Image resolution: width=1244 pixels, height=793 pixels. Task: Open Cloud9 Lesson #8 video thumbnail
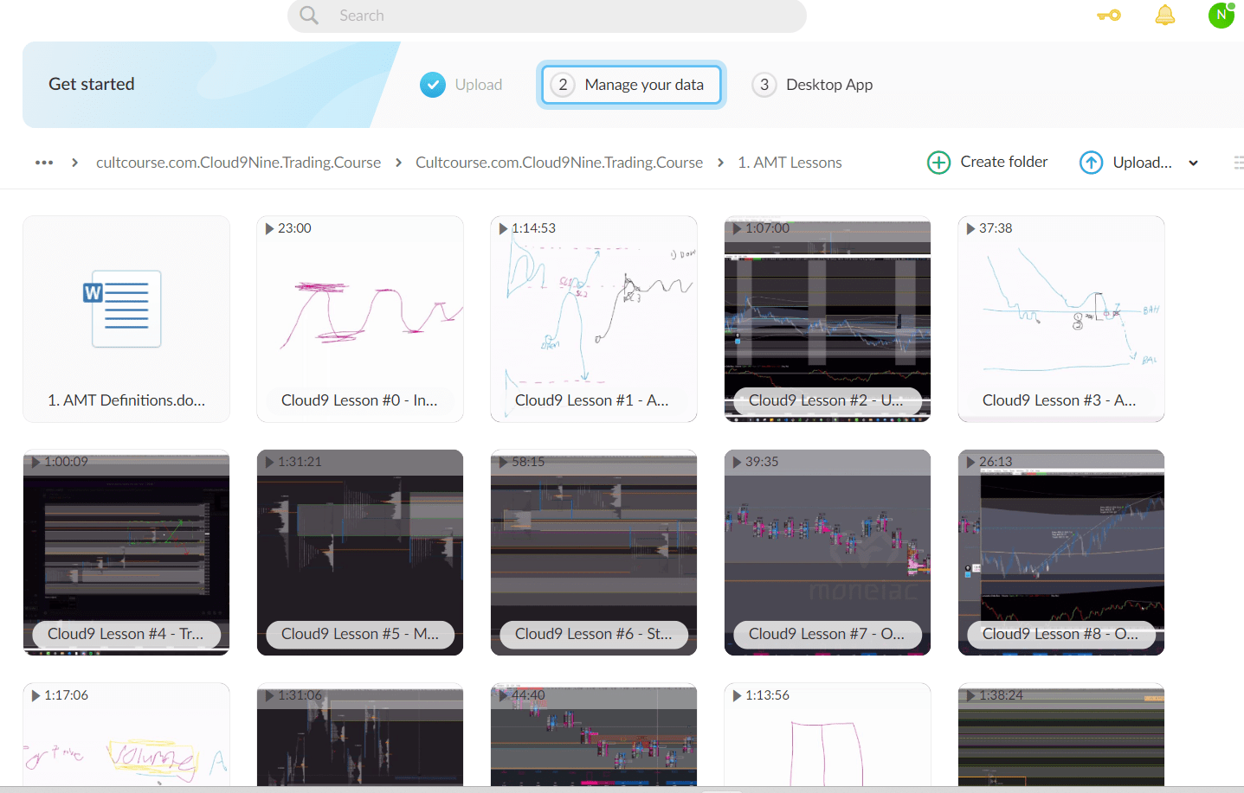click(x=1061, y=553)
